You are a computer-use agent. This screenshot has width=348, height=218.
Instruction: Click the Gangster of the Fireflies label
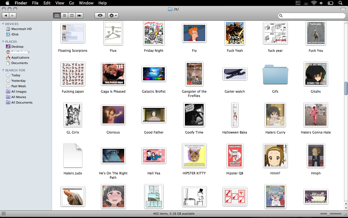tap(194, 94)
